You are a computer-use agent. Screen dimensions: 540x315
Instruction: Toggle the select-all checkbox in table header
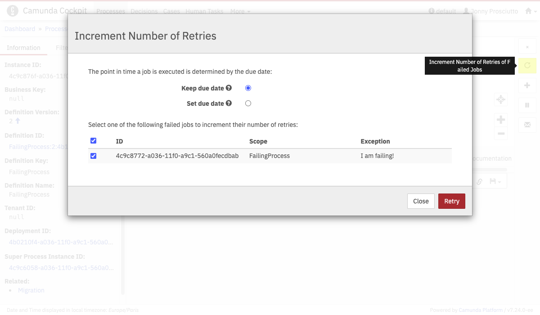[94, 141]
